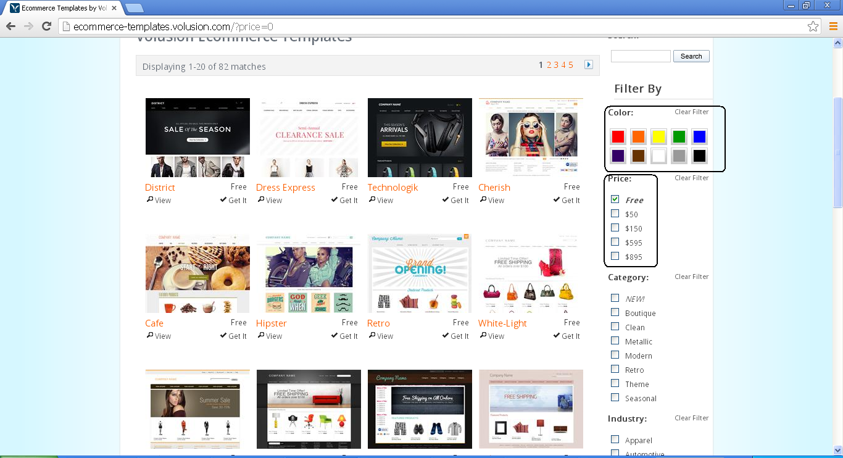
Task: Clear Filter for Industry
Action: (x=692, y=418)
